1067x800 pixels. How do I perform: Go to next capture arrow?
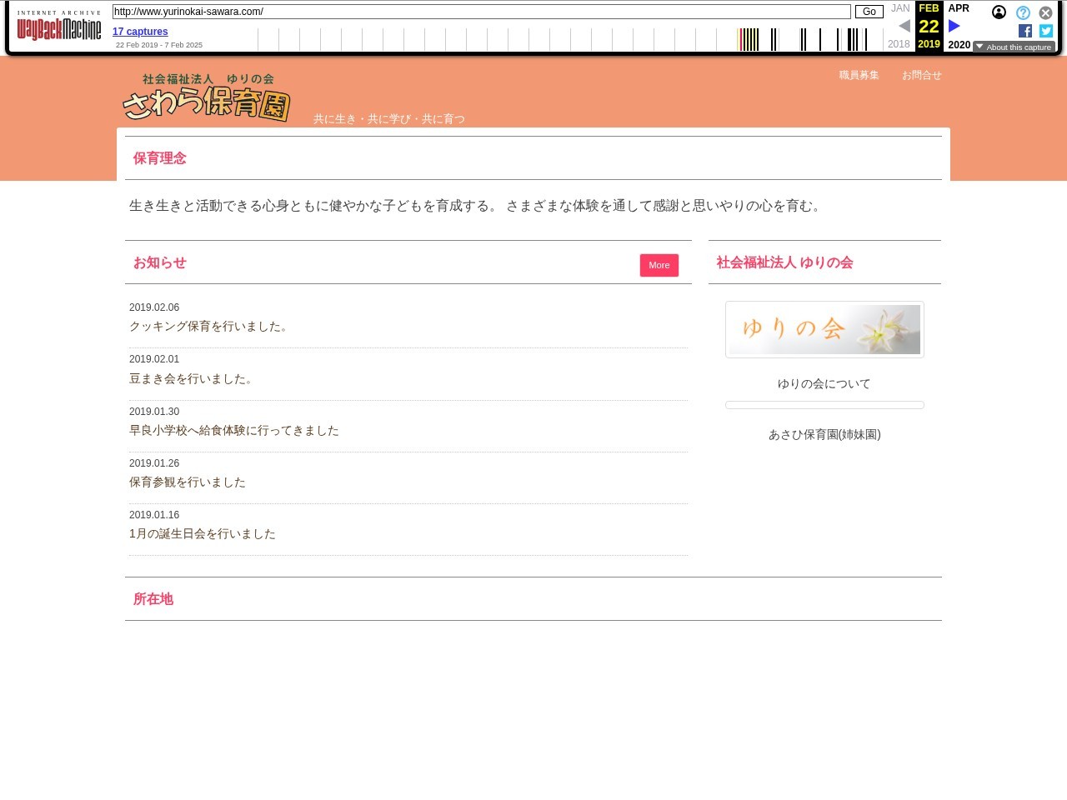(x=954, y=26)
